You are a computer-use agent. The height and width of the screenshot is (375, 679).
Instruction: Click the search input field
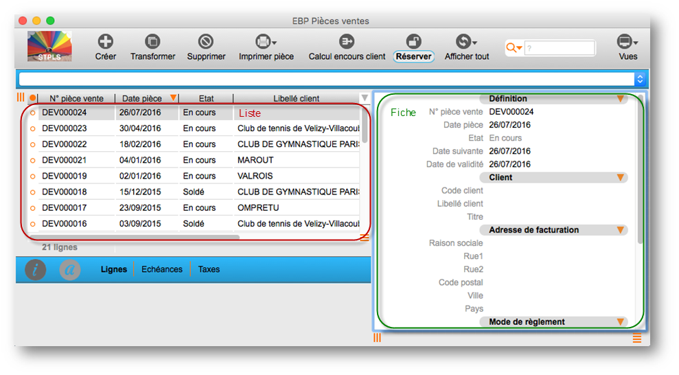(560, 48)
